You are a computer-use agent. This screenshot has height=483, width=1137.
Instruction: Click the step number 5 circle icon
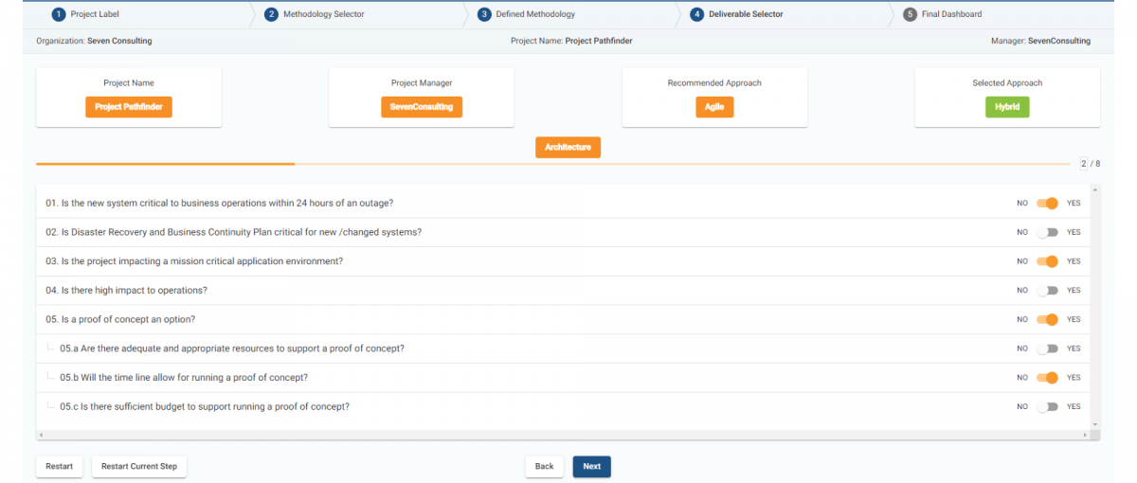pos(910,14)
